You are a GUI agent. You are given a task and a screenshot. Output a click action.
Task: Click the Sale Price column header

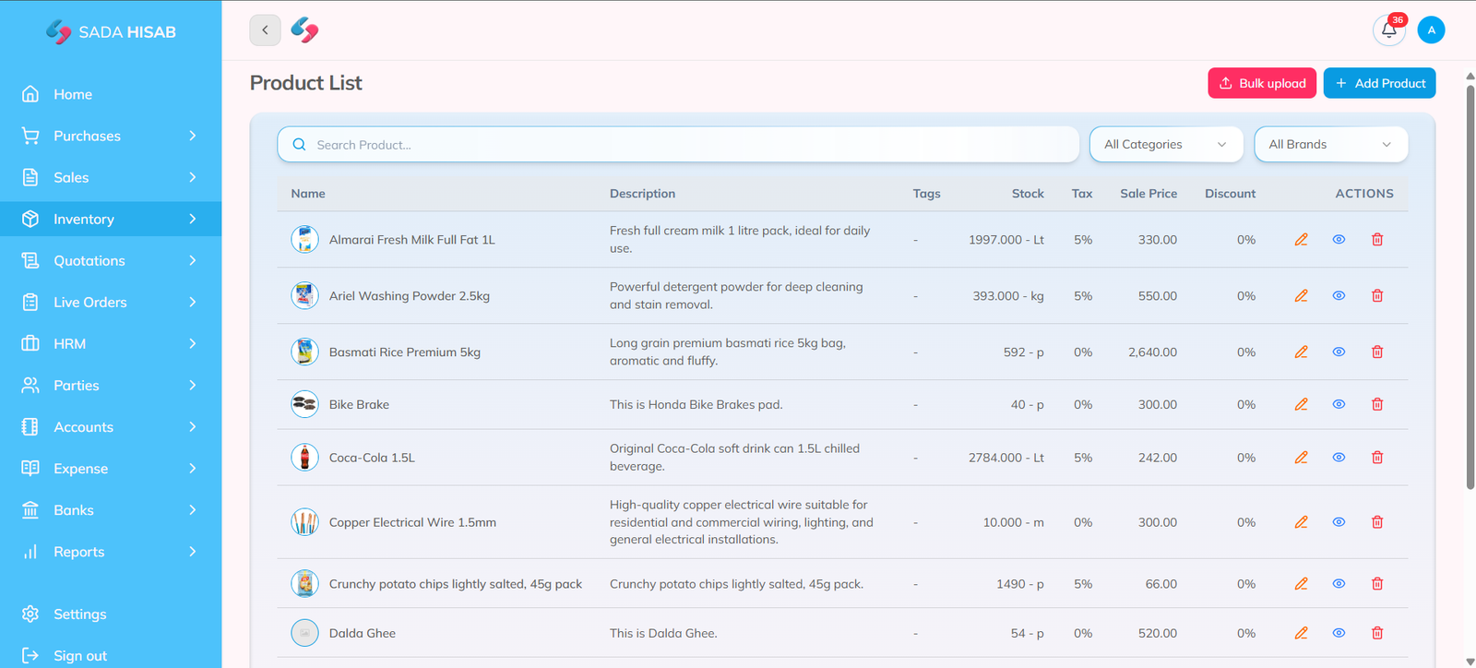[x=1149, y=194]
